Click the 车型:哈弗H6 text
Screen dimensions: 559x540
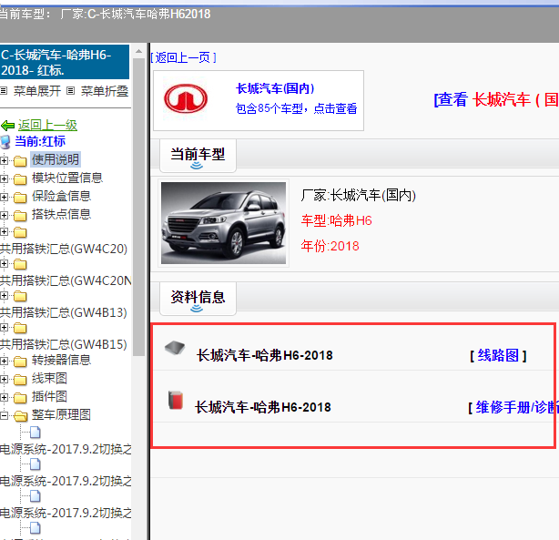tap(337, 220)
